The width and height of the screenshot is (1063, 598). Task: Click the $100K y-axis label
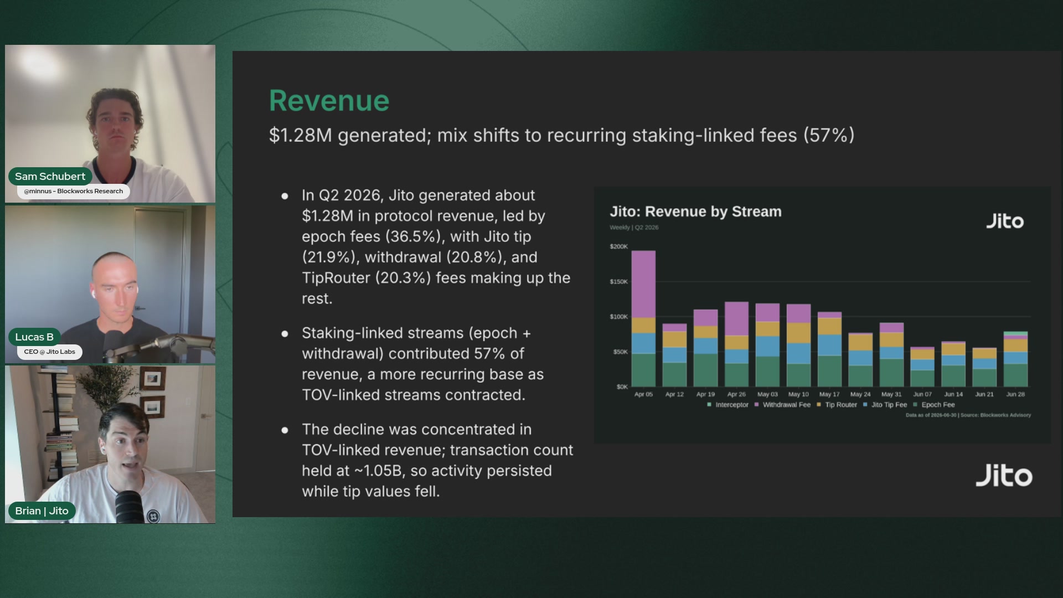(x=618, y=317)
